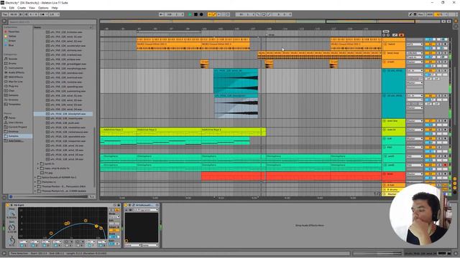The height and width of the screenshot is (258, 460).
Task: Click the EQ Eight Freq knob
Action: tap(11, 214)
